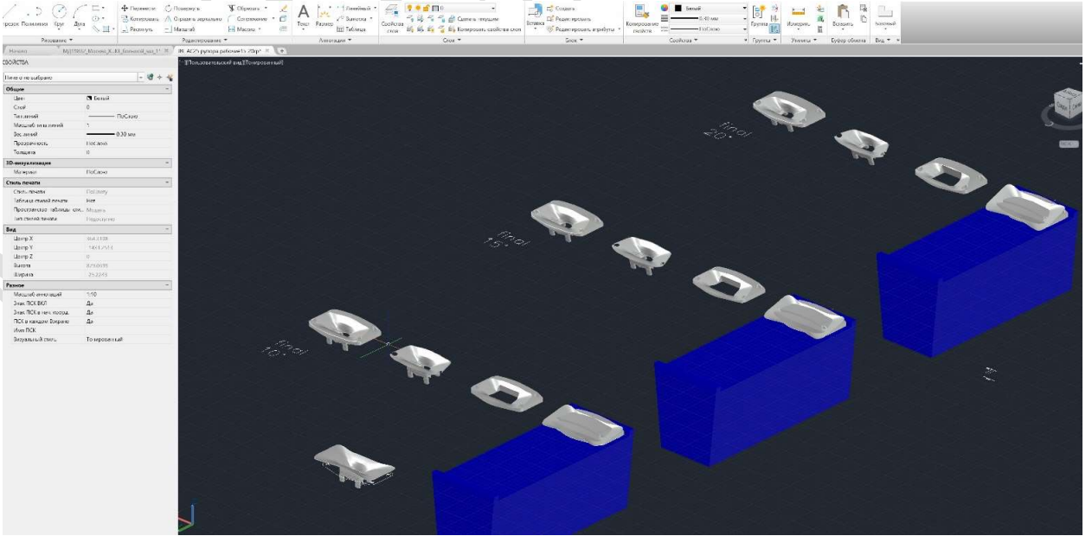Click the Scale (Масштаб) tool
1092x536 pixels.
point(181,29)
